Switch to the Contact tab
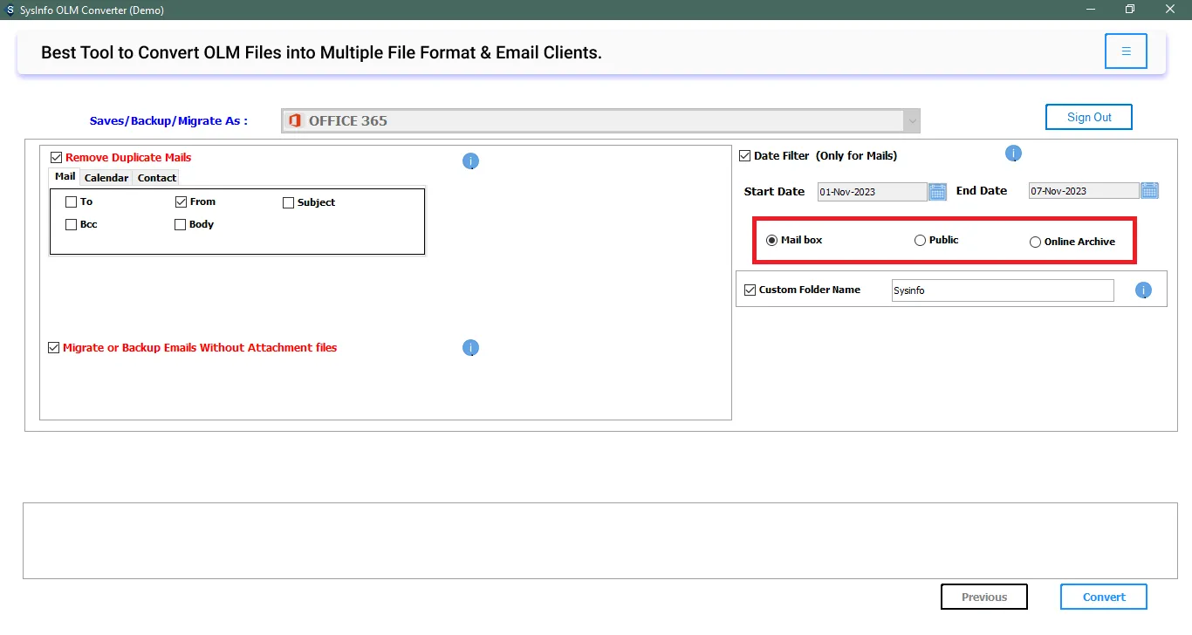 tap(157, 178)
